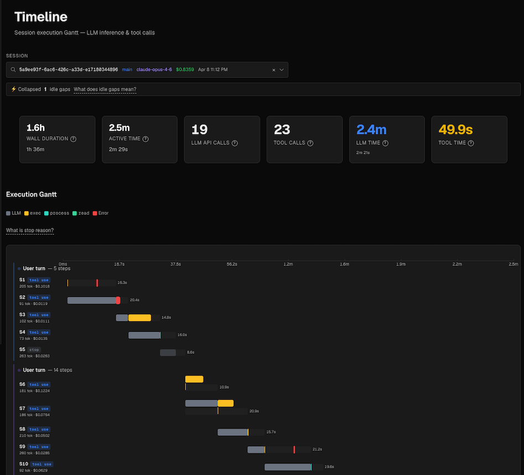The height and width of the screenshot is (475, 524).
Task: Click the 19 LLM API Calls card
Action: click(222, 139)
